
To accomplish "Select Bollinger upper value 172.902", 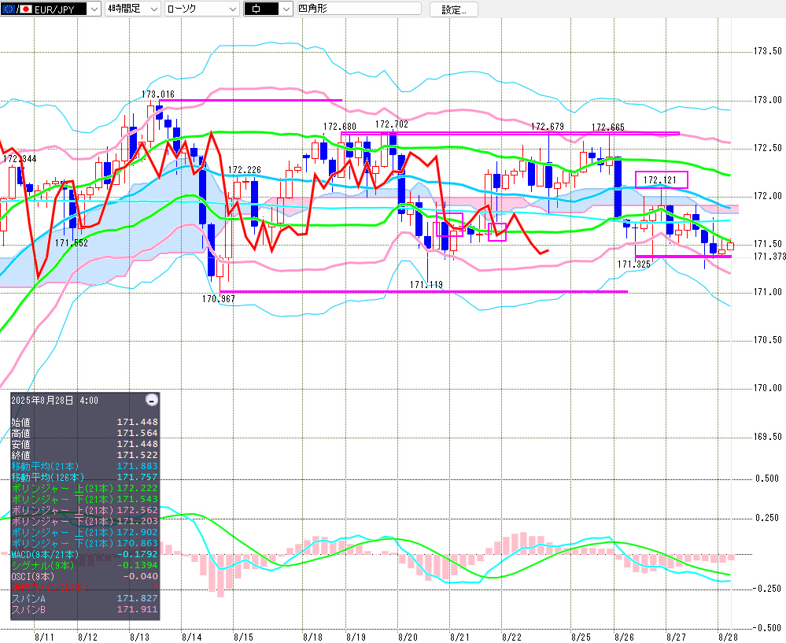I will point(138,533).
